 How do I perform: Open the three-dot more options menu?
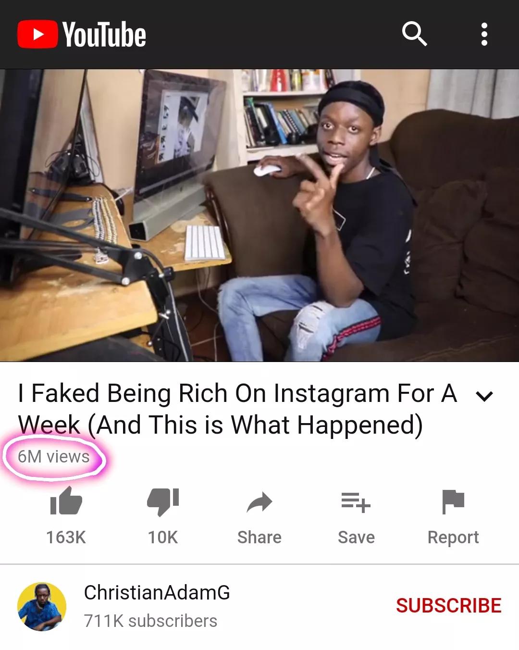pyautogui.click(x=484, y=34)
